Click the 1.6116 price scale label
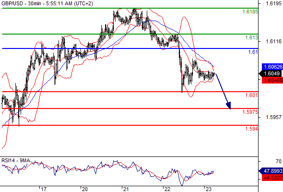The width and height of the screenshot is (283, 192). [x=273, y=41]
